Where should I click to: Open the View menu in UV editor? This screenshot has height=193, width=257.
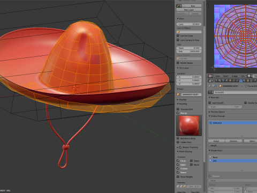click(217, 76)
